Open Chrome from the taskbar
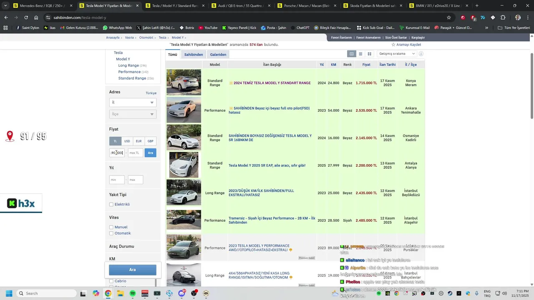The height and width of the screenshot is (300, 534). point(108,293)
